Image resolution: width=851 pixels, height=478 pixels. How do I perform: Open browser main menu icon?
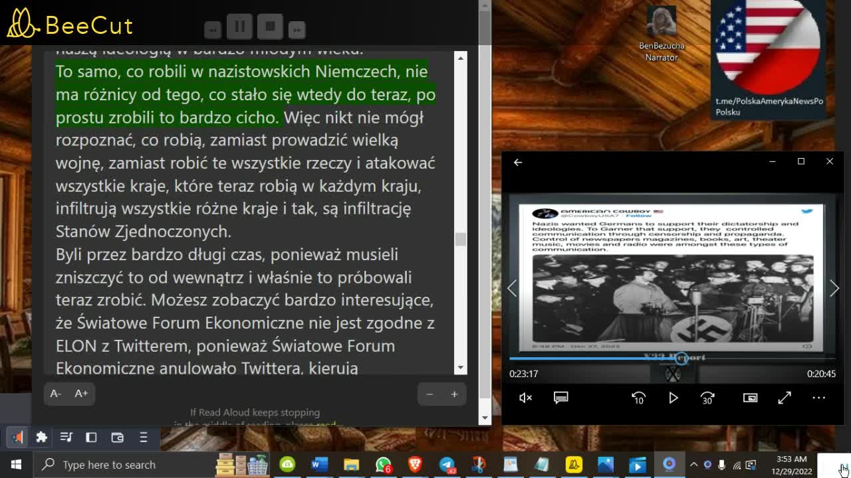(x=143, y=437)
